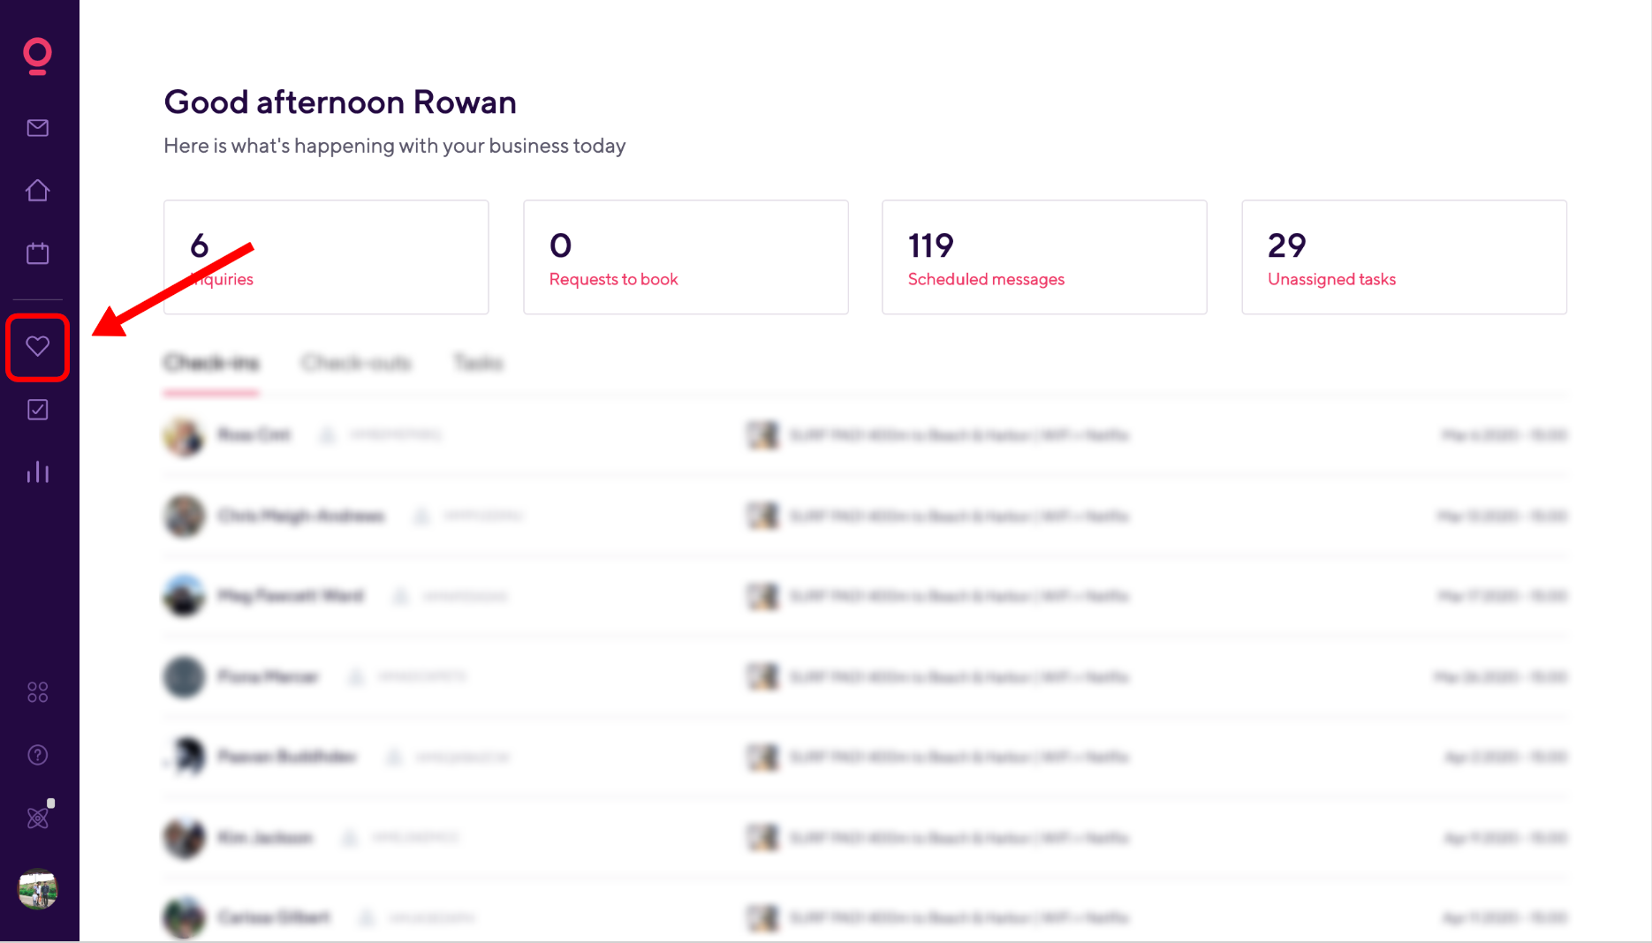Open the Scheduled messages card
This screenshot has height=943, width=1652.
[x=1044, y=257]
